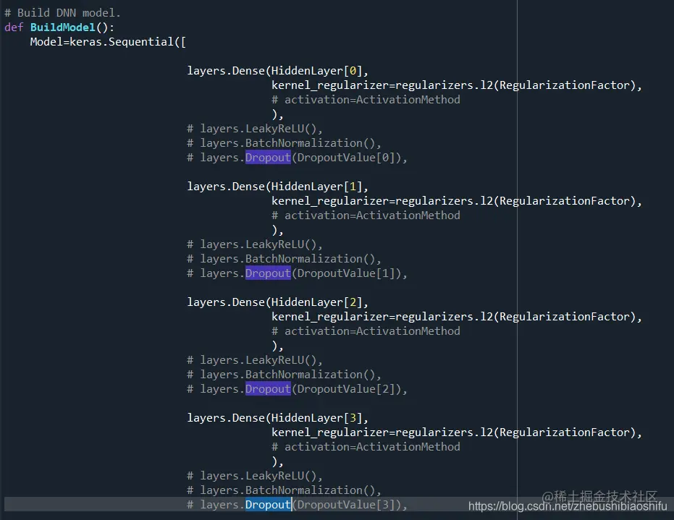Click first '# layers.LeakyReLU(),' comment after HiddenLayer[0]
Image resolution: width=674 pixels, height=520 pixels.
255,129
